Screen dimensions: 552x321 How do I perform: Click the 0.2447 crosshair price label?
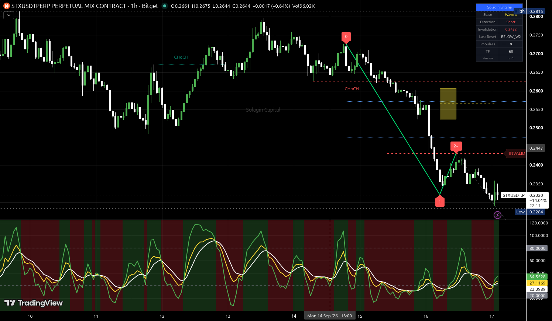tap(536, 148)
